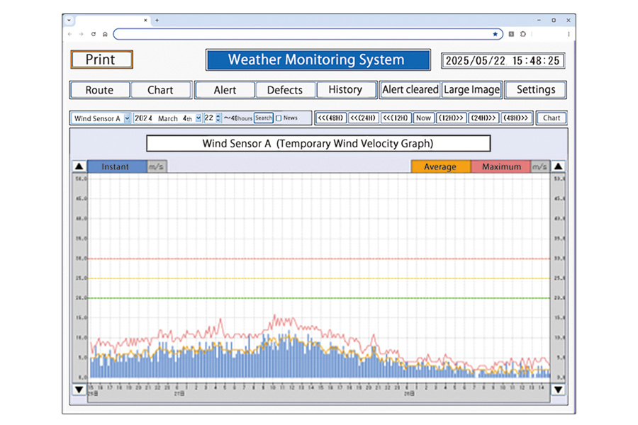The image size is (638, 425).
Task: Click the down arrow on left axis
Action: click(x=79, y=390)
